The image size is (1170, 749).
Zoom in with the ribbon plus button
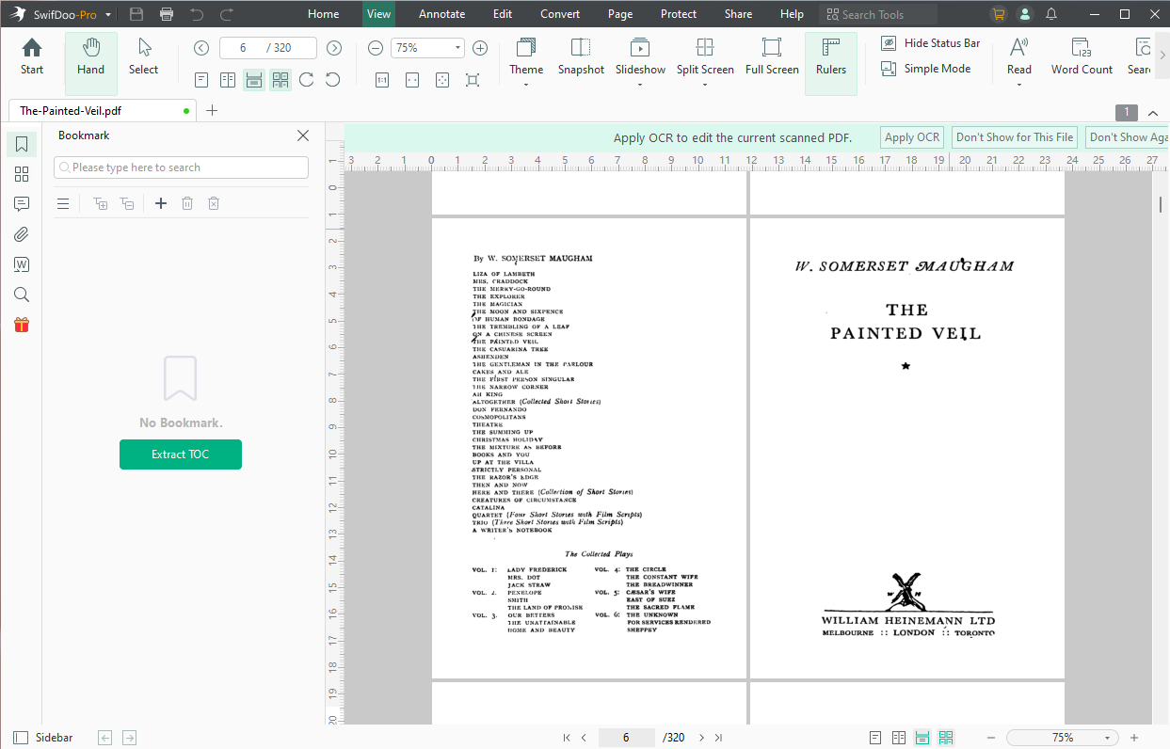point(480,48)
